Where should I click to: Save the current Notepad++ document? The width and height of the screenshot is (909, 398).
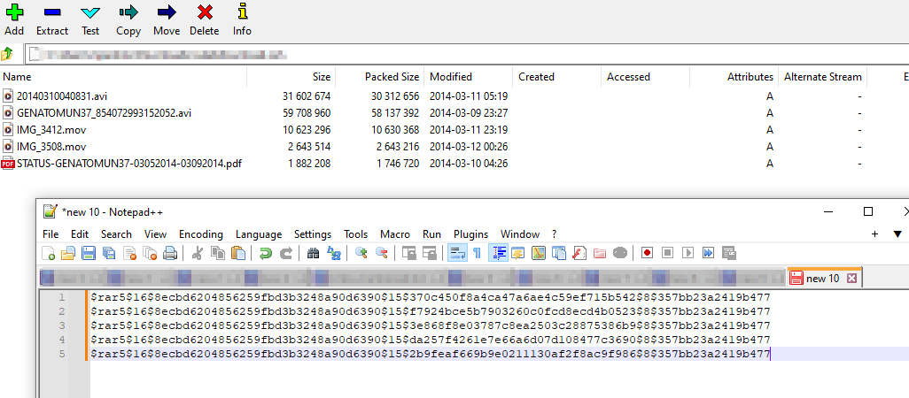click(x=89, y=253)
